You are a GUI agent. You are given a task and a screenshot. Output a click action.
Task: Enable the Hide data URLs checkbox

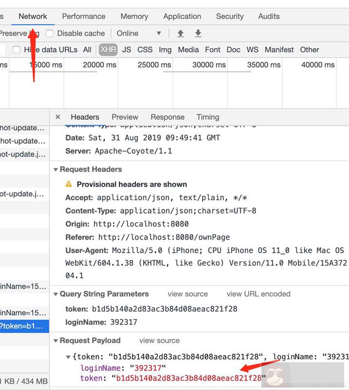17,50
